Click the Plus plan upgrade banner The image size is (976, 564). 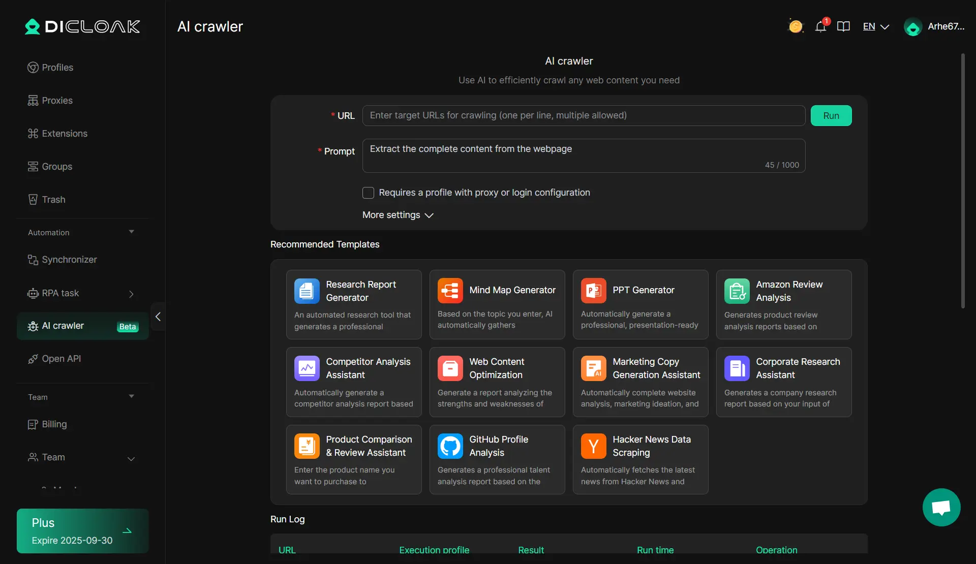pyautogui.click(x=82, y=531)
